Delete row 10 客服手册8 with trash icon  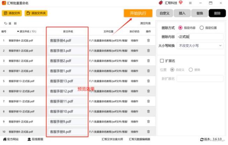point(148,132)
